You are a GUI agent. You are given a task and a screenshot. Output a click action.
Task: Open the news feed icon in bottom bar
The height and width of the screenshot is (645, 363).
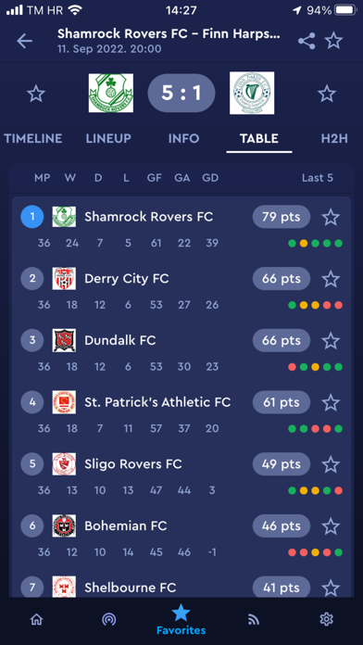coord(254,619)
